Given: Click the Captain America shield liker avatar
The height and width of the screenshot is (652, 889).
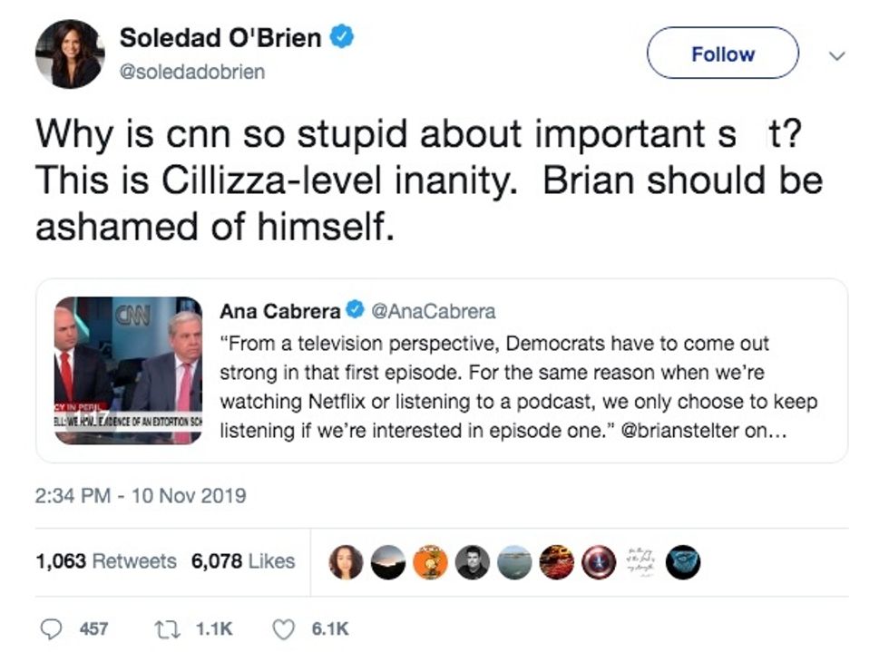Looking at the screenshot, I should pyautogui.click(x=593, y=562).
